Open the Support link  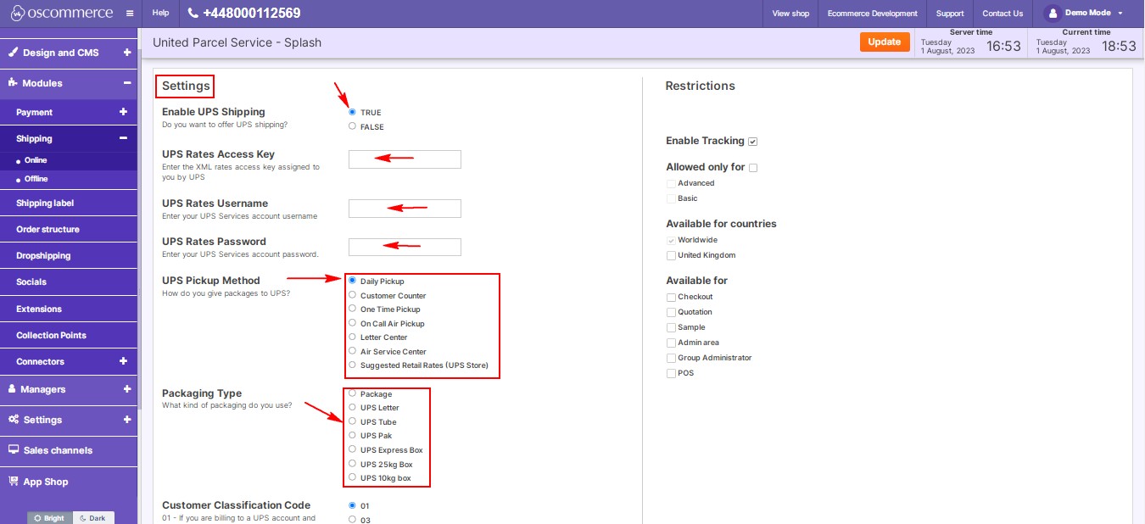tap(950, 14)
